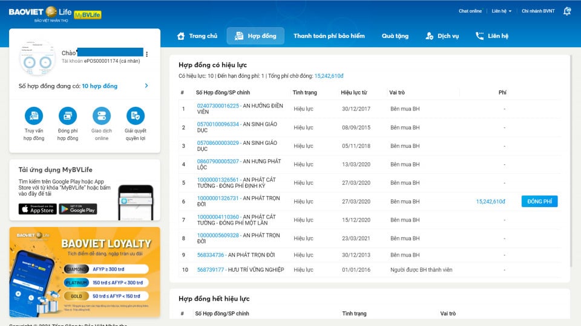Open the Liên hệ dropdown in header
Screen dimensions: 581x326
pos(501,11)
